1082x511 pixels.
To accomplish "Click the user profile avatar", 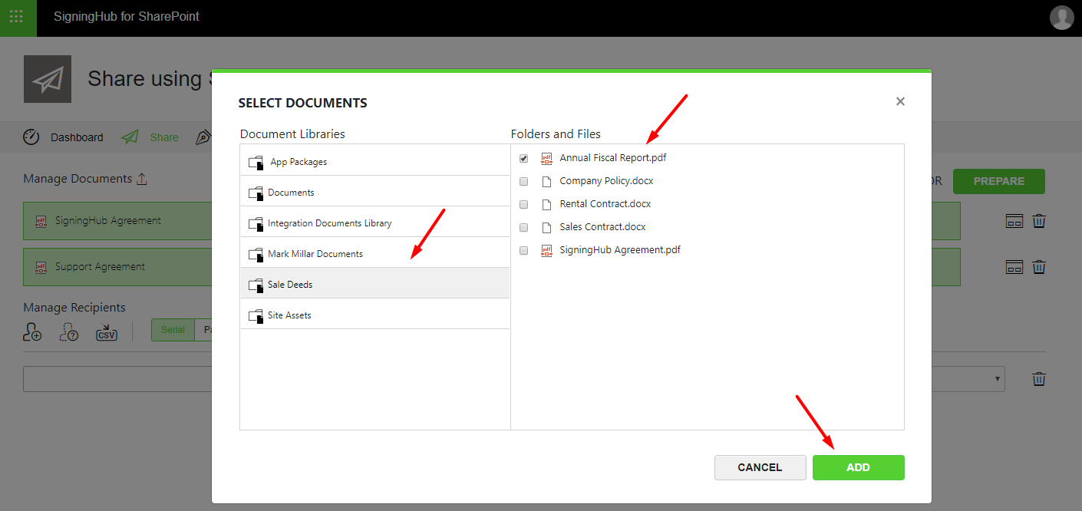I will click(x=1061, y=17).
